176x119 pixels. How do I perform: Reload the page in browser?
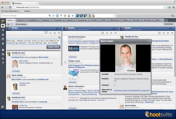pyautogui.click(x=10, y=7)
